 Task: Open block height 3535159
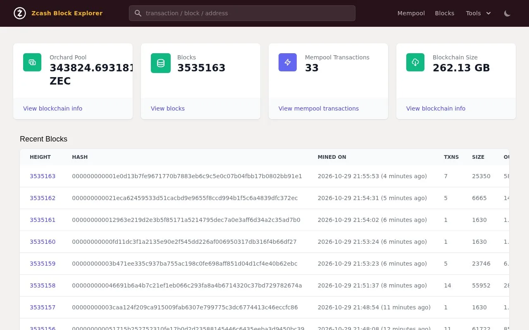[43, 264]
